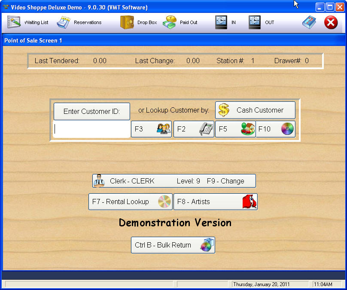The image size is (347, 290).
Task: Lookup customer by phone with F2
Action: coord(194,129)
